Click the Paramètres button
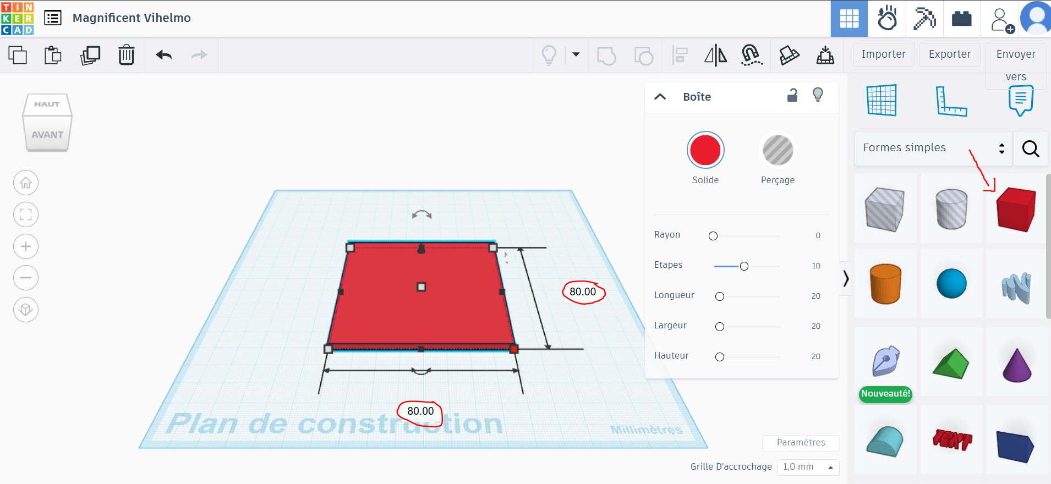This screenshot has height=484, width=1051. [x=801, y=443]
